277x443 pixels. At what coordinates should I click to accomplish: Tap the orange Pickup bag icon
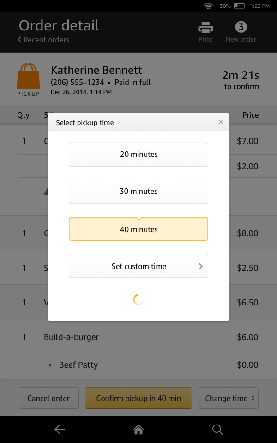(28, 77)
